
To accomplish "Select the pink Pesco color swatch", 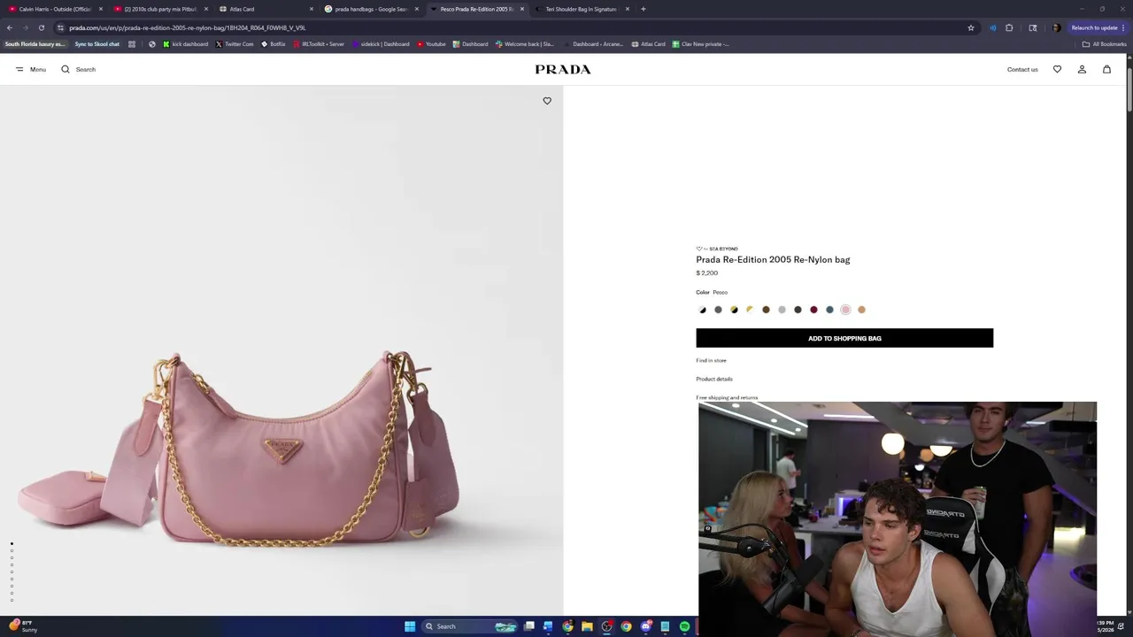I will pyautogui.click(x=845, y=310).
